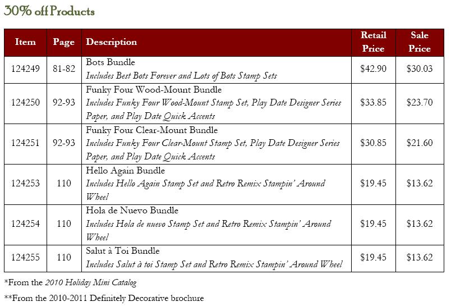The width and height of the screenshot is (451, 306).
Task: Select the Item column header
Action: (25, 42)
